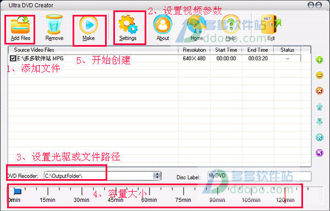Click the End Time column header
330x211 pixels.
click(257, 50)
